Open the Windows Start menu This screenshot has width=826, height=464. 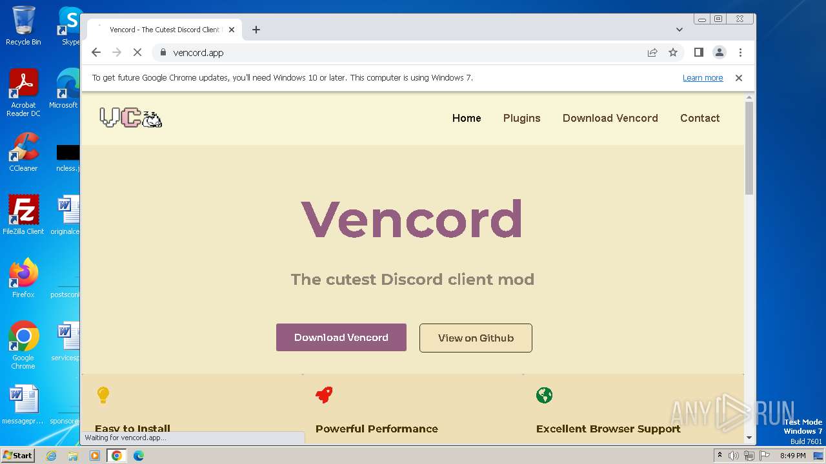17,456
